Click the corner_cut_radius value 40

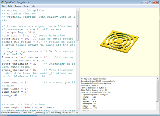tap(38, 42)
